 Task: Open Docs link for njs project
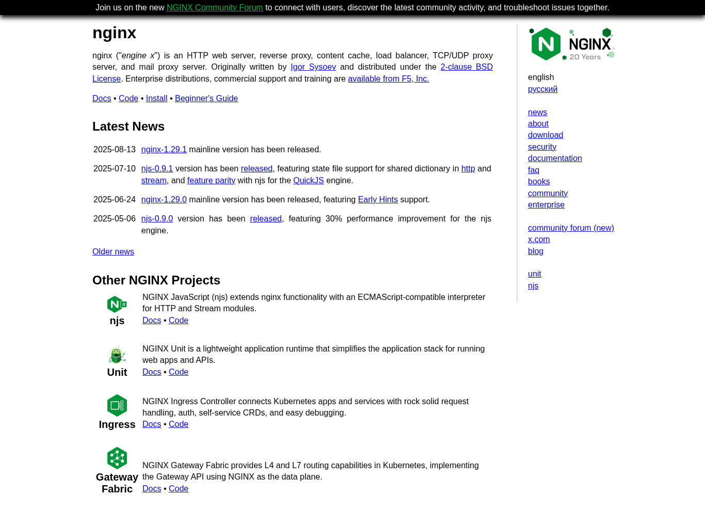[152, 321]
